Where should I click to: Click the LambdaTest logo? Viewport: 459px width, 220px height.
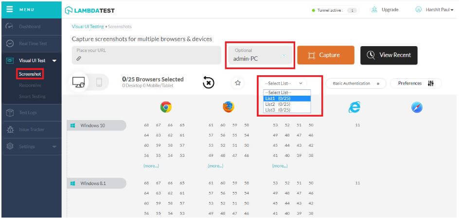[x=90, y=11]
